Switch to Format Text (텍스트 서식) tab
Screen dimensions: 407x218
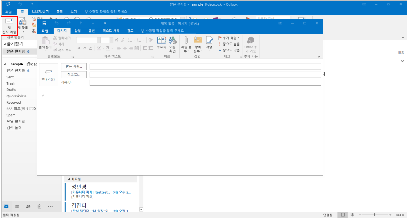111,31
